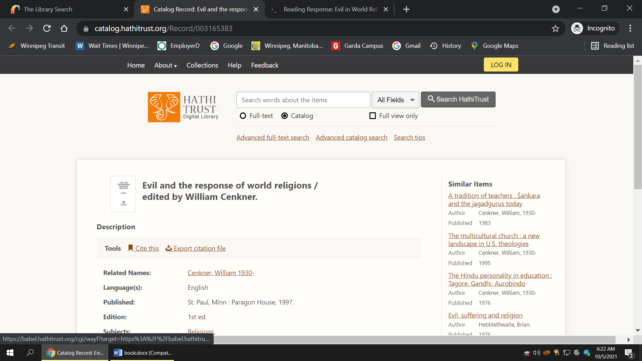Select the Catalog radio button
Image resolution: width=642 pixels, height=361 pixels.
(285, 116)
